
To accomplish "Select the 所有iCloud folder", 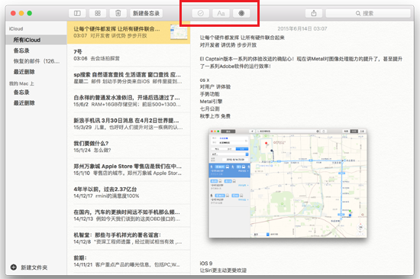I will 36,40.
